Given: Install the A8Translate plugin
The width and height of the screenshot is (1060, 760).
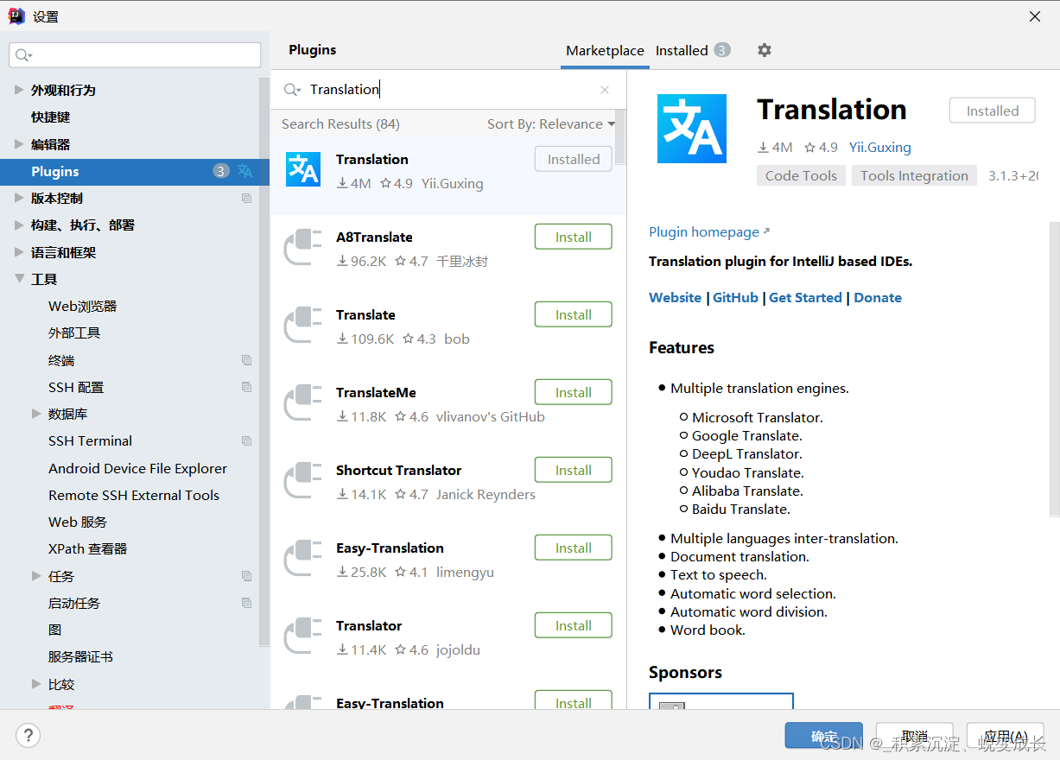Looking at the screenshot, I should (x=574, y=237).
